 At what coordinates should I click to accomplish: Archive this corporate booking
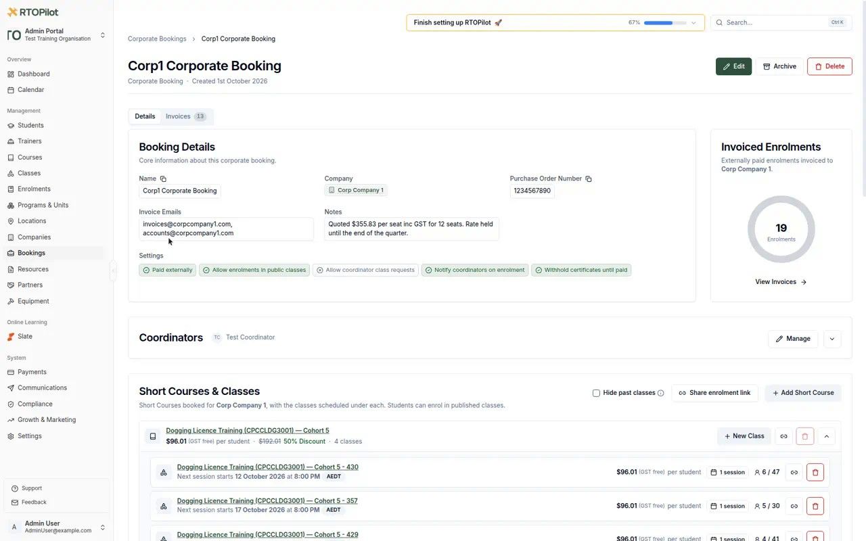779,66
